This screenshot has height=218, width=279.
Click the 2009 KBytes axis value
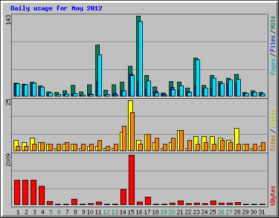(8, 160)
